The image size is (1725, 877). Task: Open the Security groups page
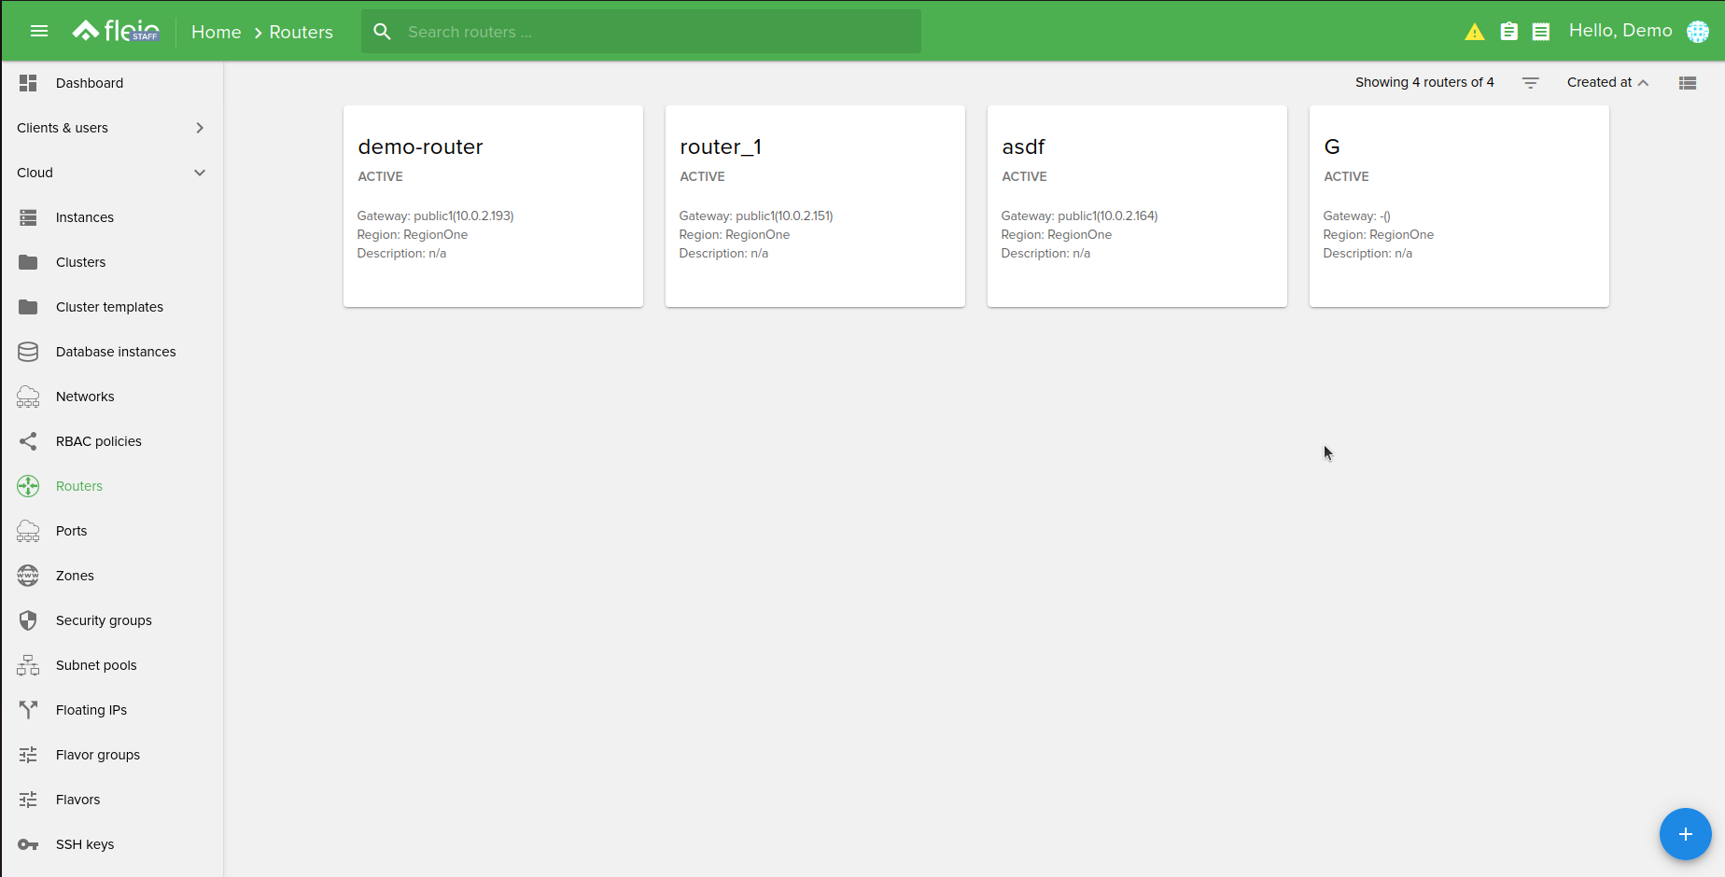103,619
